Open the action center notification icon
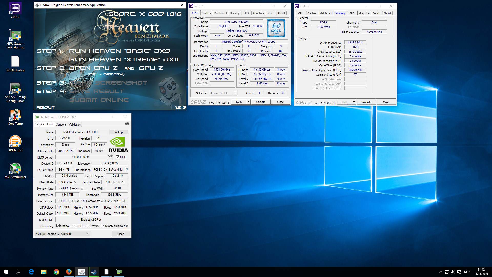 click(459, 272)
